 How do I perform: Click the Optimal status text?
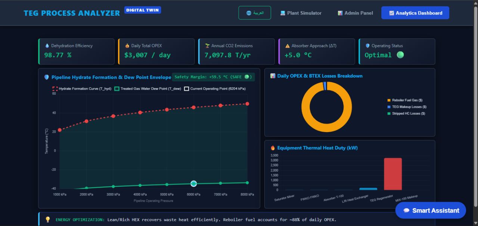(x=378, y=55)
